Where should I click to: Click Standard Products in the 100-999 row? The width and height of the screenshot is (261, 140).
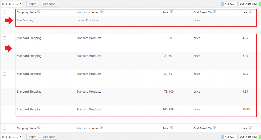tap(89, 109)
